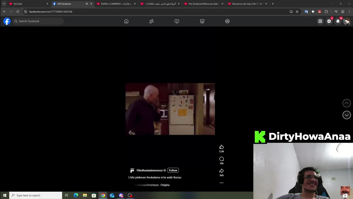Click the Facebook logo icon
The width and height of the screenshot is (353, 199).
point(7,21)
